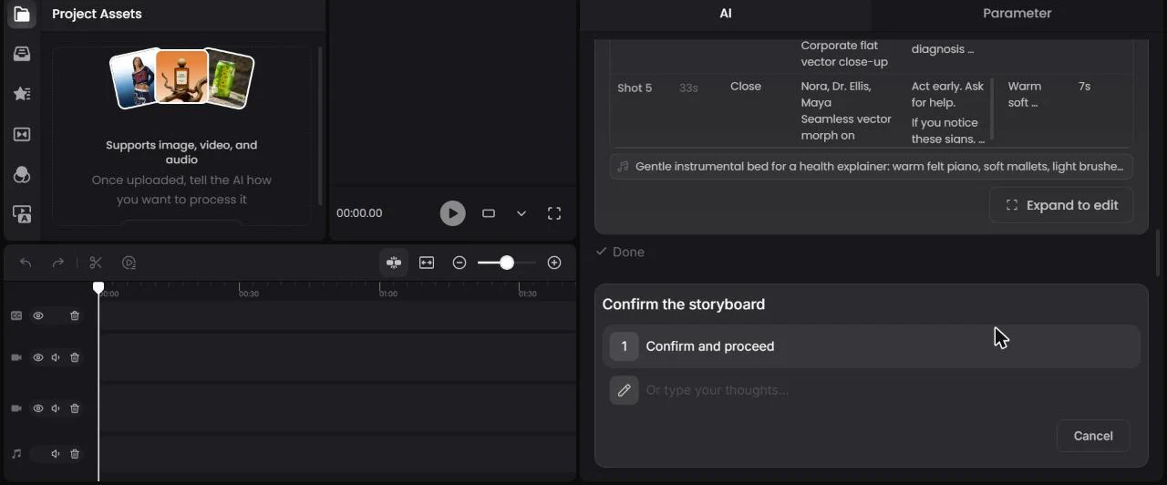Click the redo arrow in timeline toolbar
Image resolution: width=1167 pixels, height=485 pixels.
[58, 263]
